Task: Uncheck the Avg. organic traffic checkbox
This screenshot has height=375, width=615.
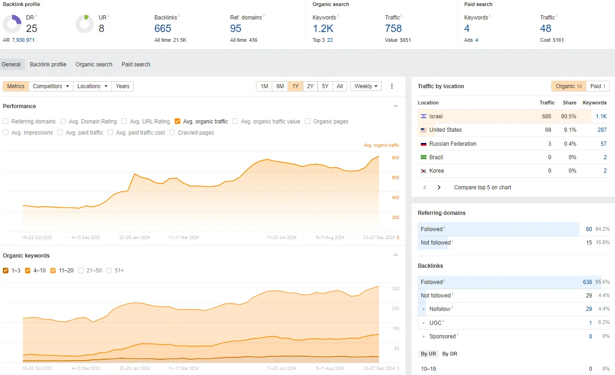Action: click(x=177, y=121)
